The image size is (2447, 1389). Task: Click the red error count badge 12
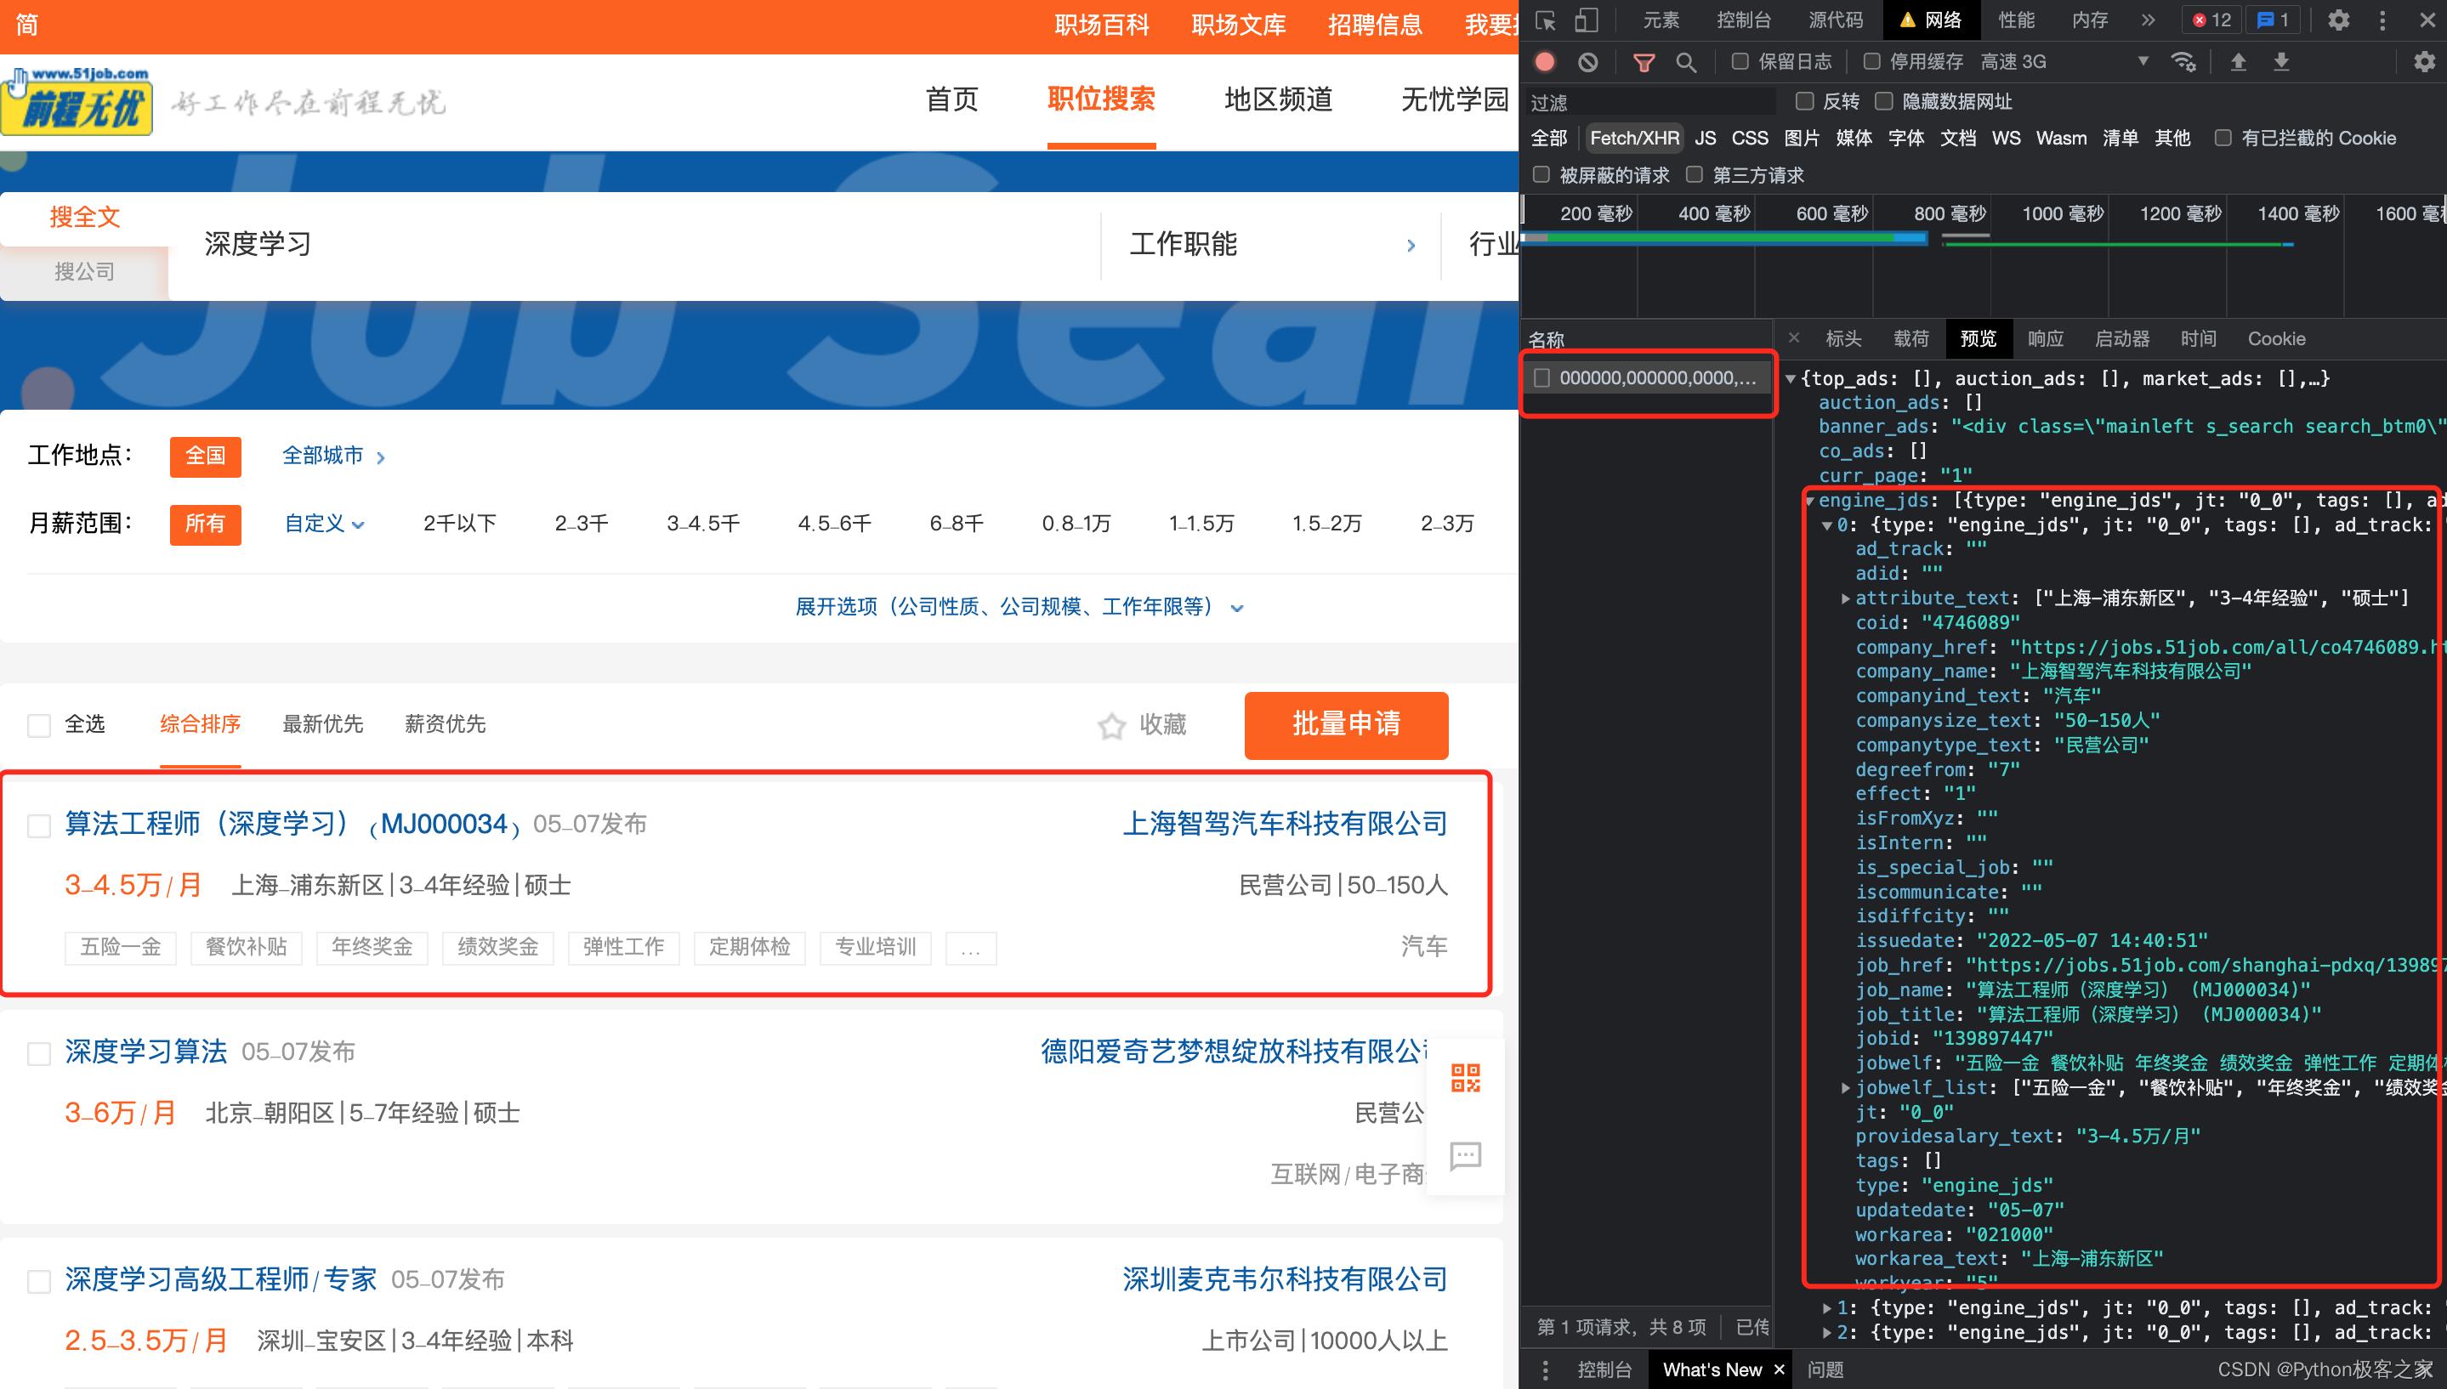tap(2210, 20)
